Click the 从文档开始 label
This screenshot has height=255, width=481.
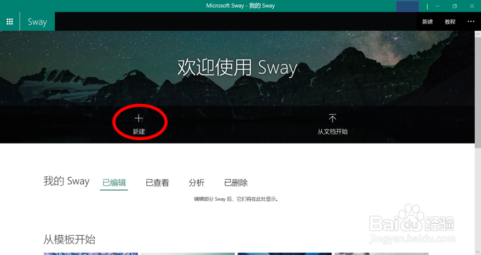click(332, 132)
